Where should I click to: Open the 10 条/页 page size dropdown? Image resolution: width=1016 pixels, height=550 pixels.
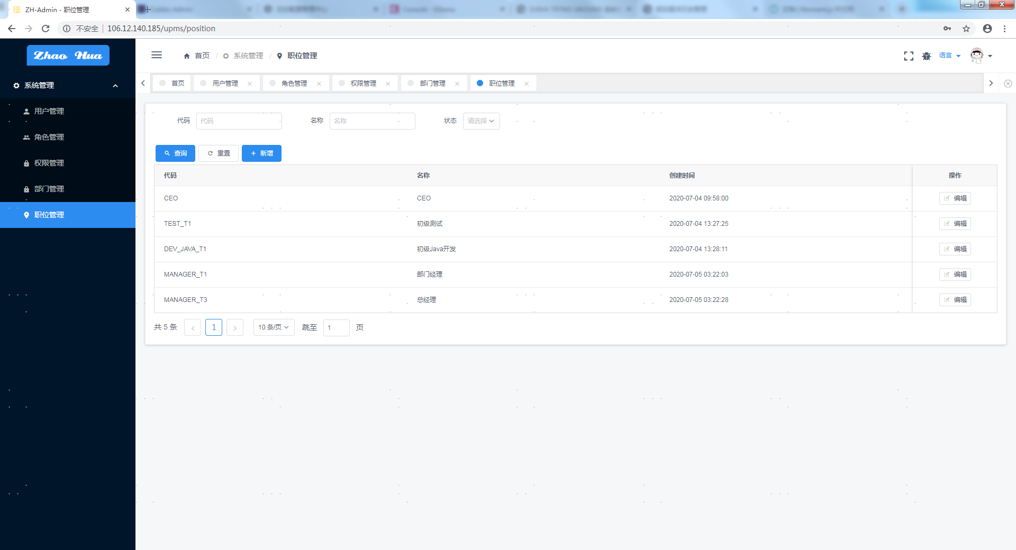click(274, 327)
